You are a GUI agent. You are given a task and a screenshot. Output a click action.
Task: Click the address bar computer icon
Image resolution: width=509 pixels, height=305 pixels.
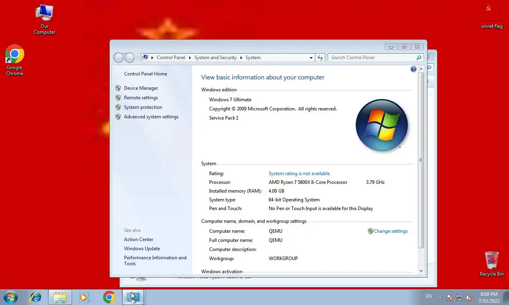(146, 58)
